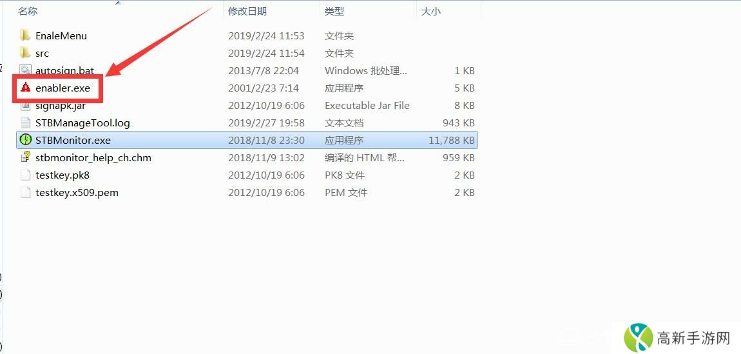
Task: Click the STBManageTool.log document icon
Action: coord(26,123)
